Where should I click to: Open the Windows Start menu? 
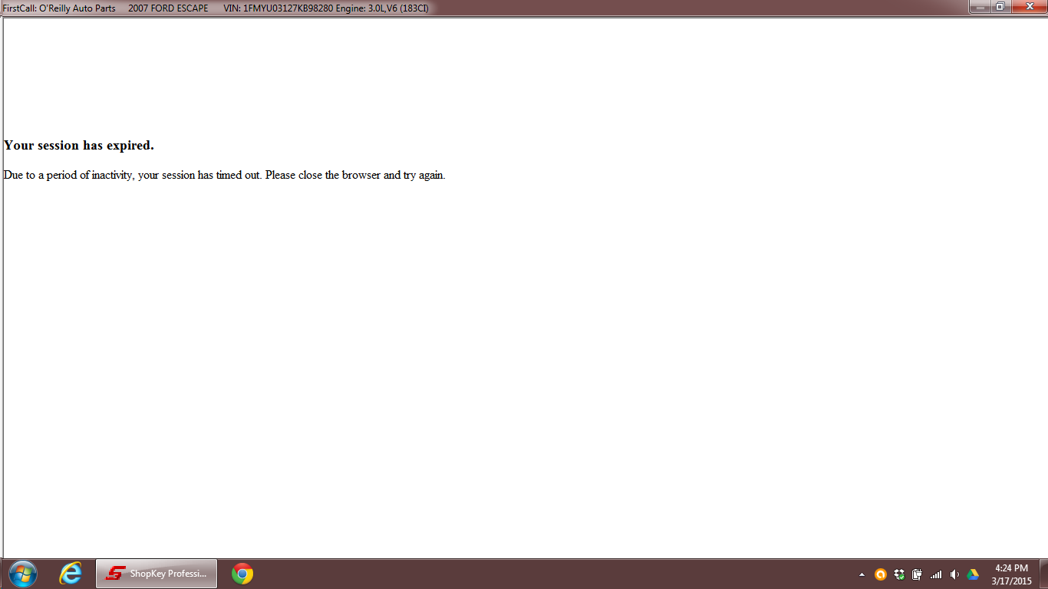coord(22,574)
